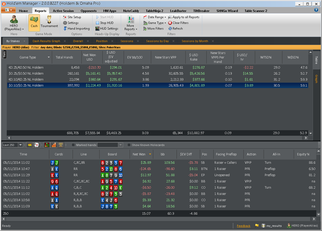Image resolution: width=322 pixels, height=231 pixels.
Task: Apply filters to all reports
Action: [184, 17]
